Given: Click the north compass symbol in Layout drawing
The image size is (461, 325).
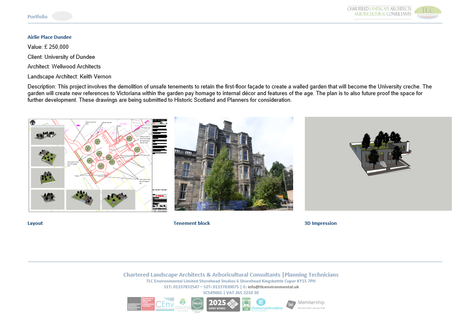Looking at the screenshot, I should click(33, 123).
